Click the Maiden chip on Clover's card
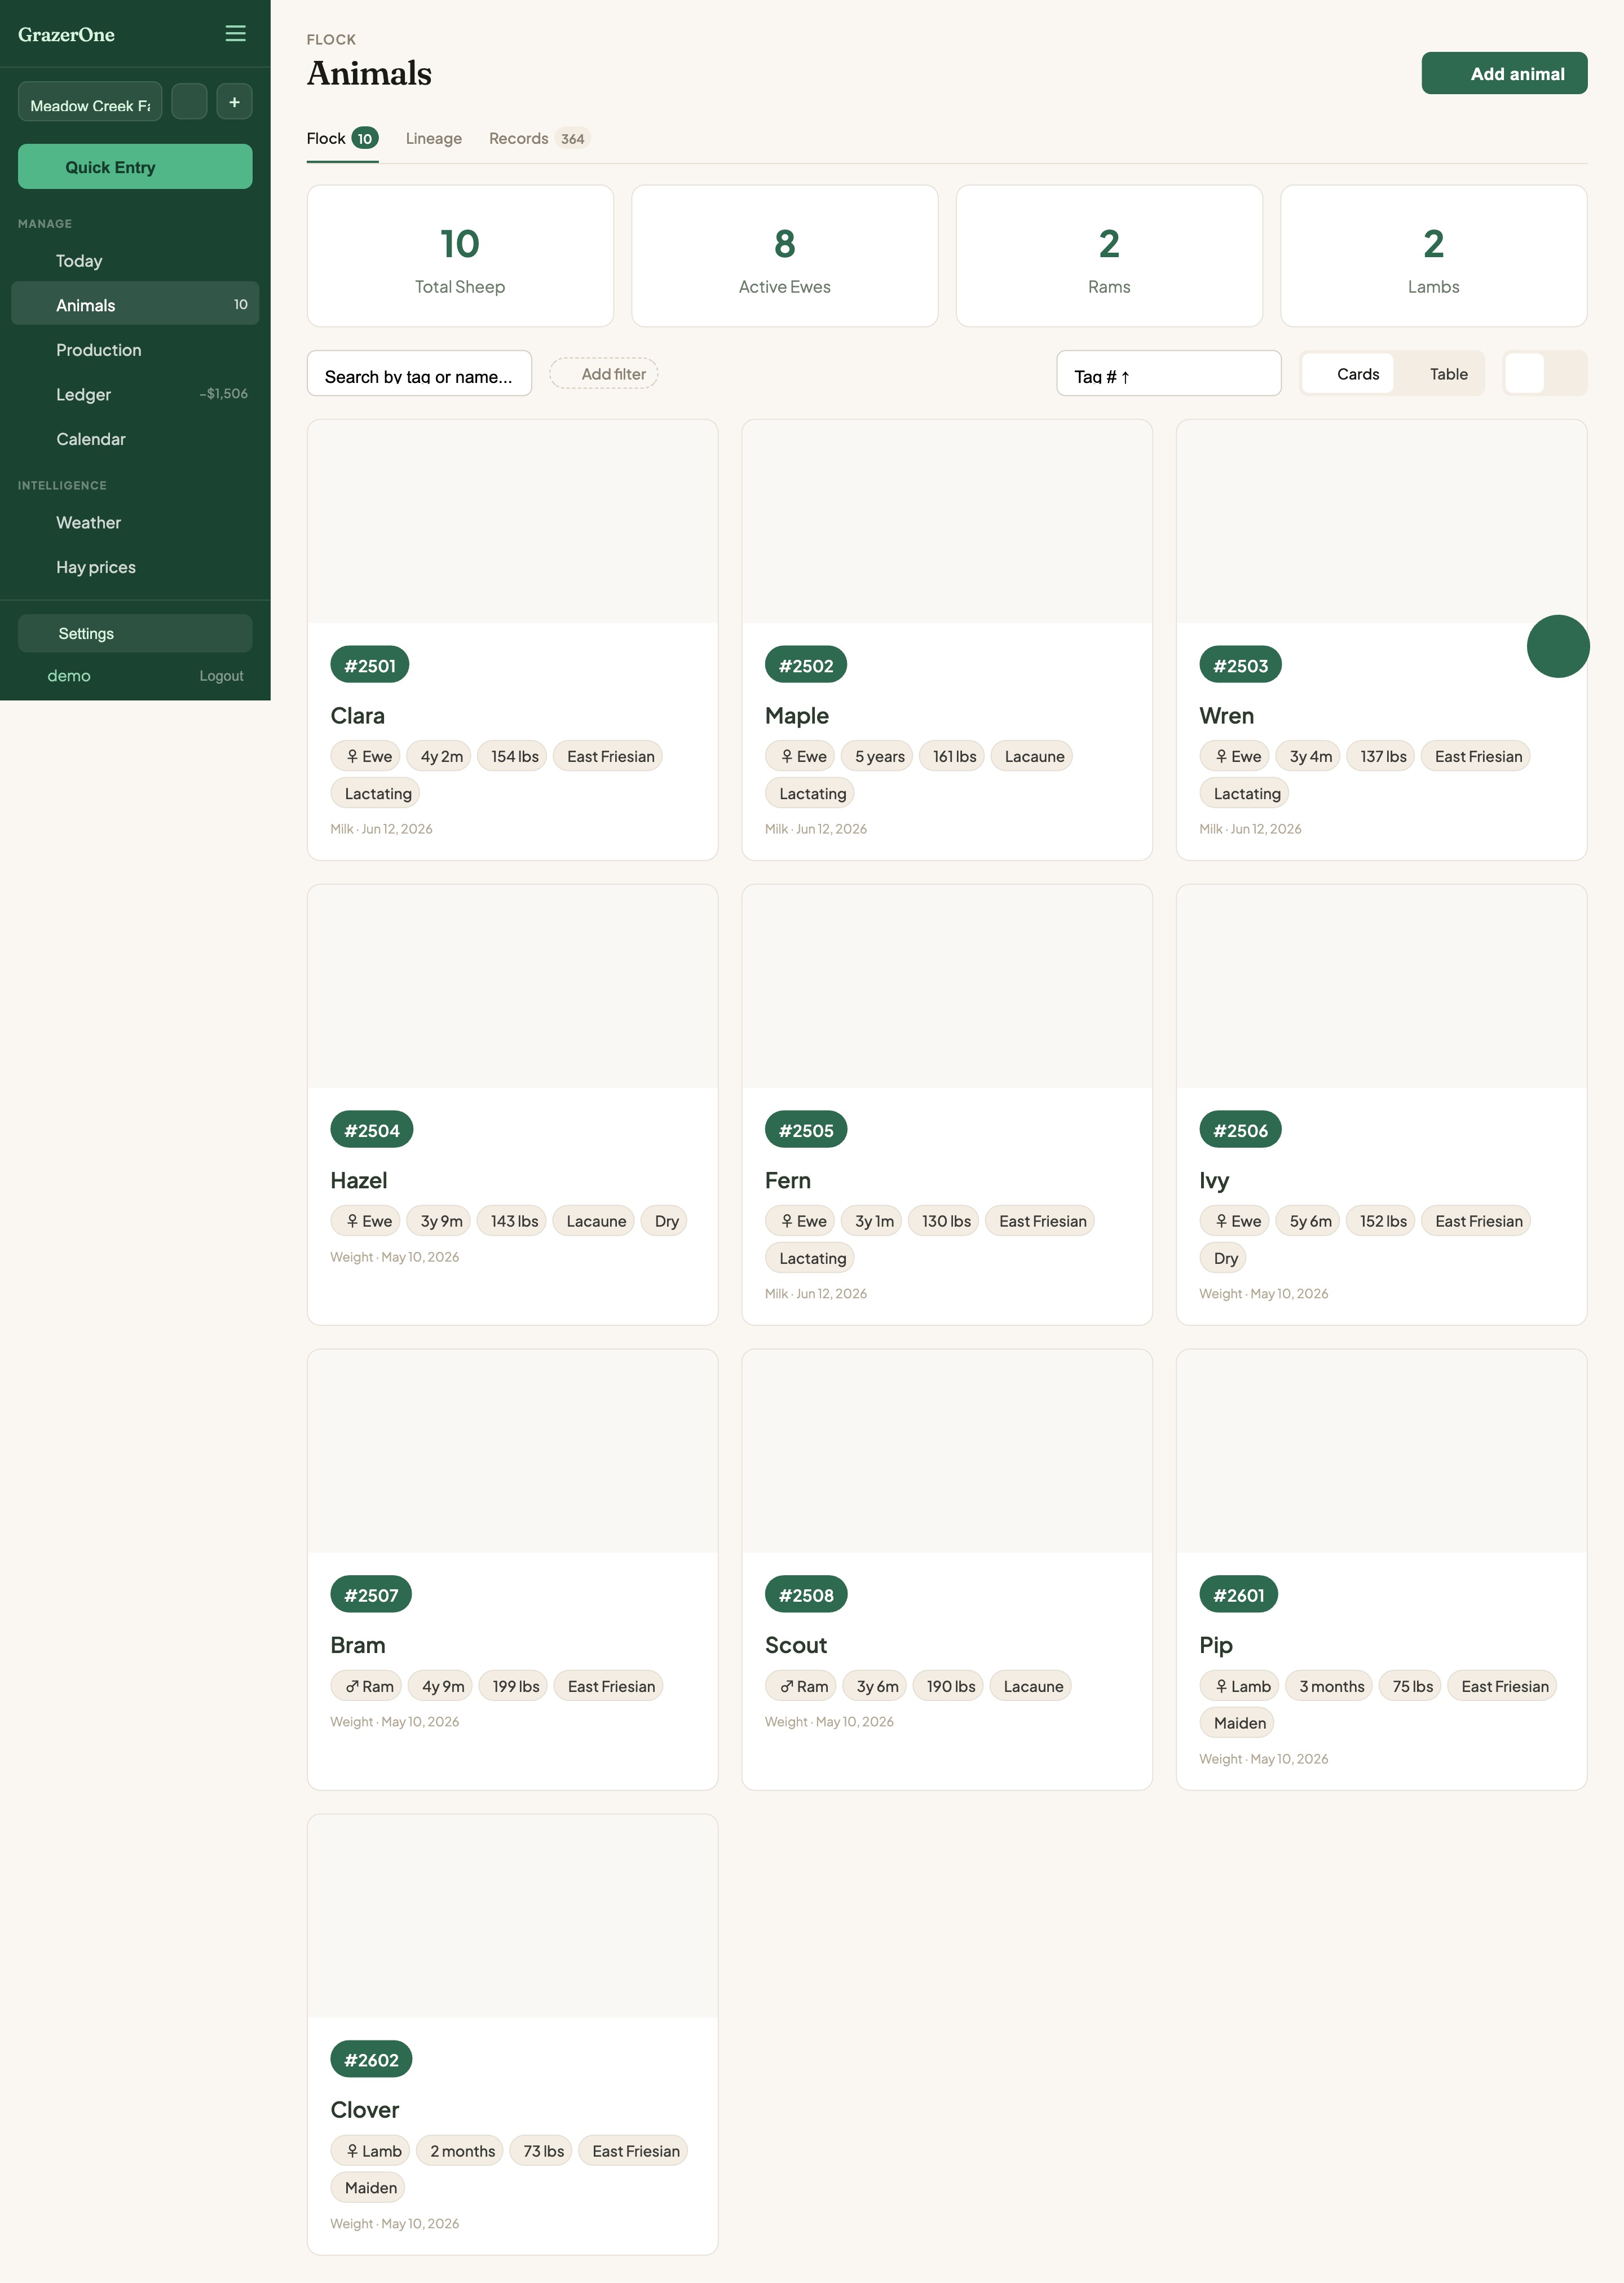This screenshot has height=2283, width=1624. [x=369, y=2188]
